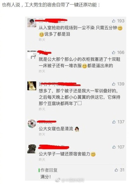Open the soldier camouflage avatar

pos(32,149)
